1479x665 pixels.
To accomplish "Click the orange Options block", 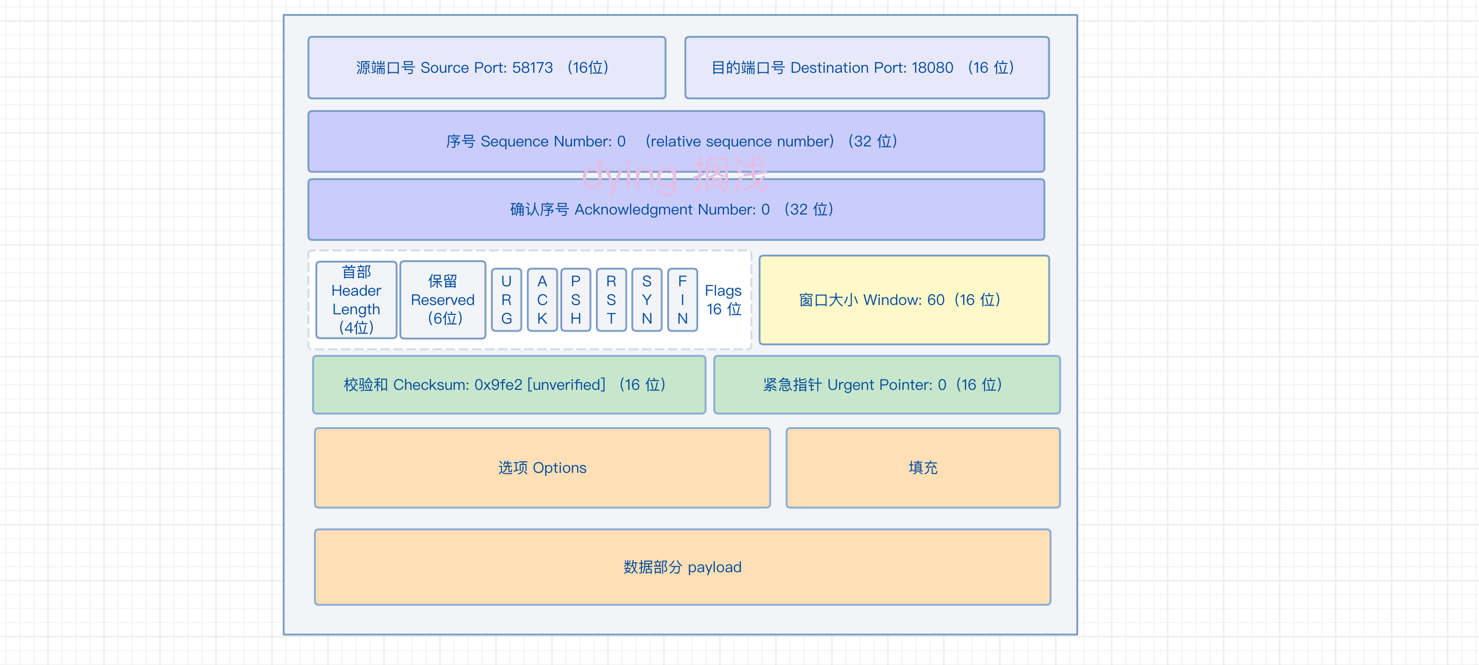I will (x=542, y=468).
